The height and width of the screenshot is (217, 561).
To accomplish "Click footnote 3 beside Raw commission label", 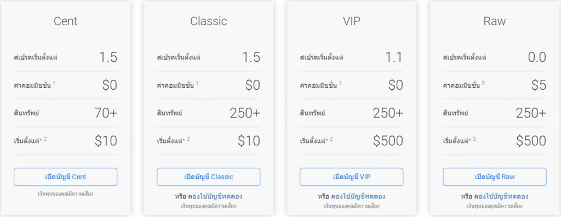I will [x=483, y=83].
